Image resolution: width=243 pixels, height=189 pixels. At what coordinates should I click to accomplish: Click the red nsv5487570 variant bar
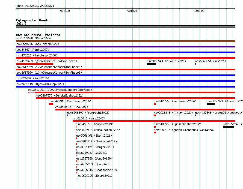point(136,98)
